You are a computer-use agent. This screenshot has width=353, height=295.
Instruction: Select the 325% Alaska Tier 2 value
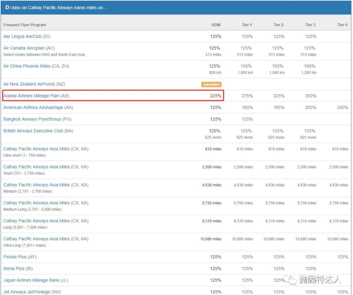(279, 96)
